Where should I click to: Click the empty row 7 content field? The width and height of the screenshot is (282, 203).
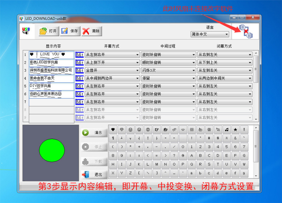(51, 102)
